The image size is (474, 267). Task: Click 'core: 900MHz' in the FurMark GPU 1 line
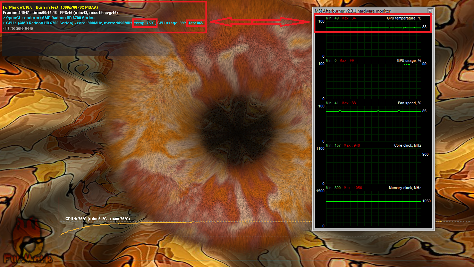pyautogui.click(x=89, y=23)
